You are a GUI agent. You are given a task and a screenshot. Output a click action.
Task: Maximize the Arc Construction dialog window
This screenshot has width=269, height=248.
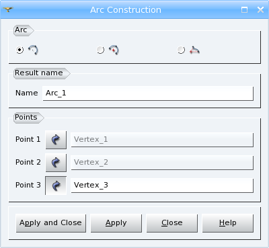point(245,10)
